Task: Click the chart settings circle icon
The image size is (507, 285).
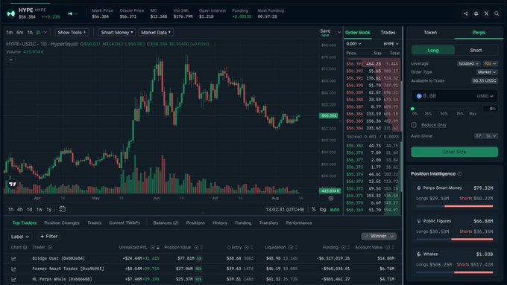Action: coord(331,198)
